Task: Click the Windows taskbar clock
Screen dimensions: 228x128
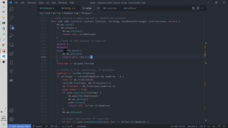Action: (x=4, y=118)
